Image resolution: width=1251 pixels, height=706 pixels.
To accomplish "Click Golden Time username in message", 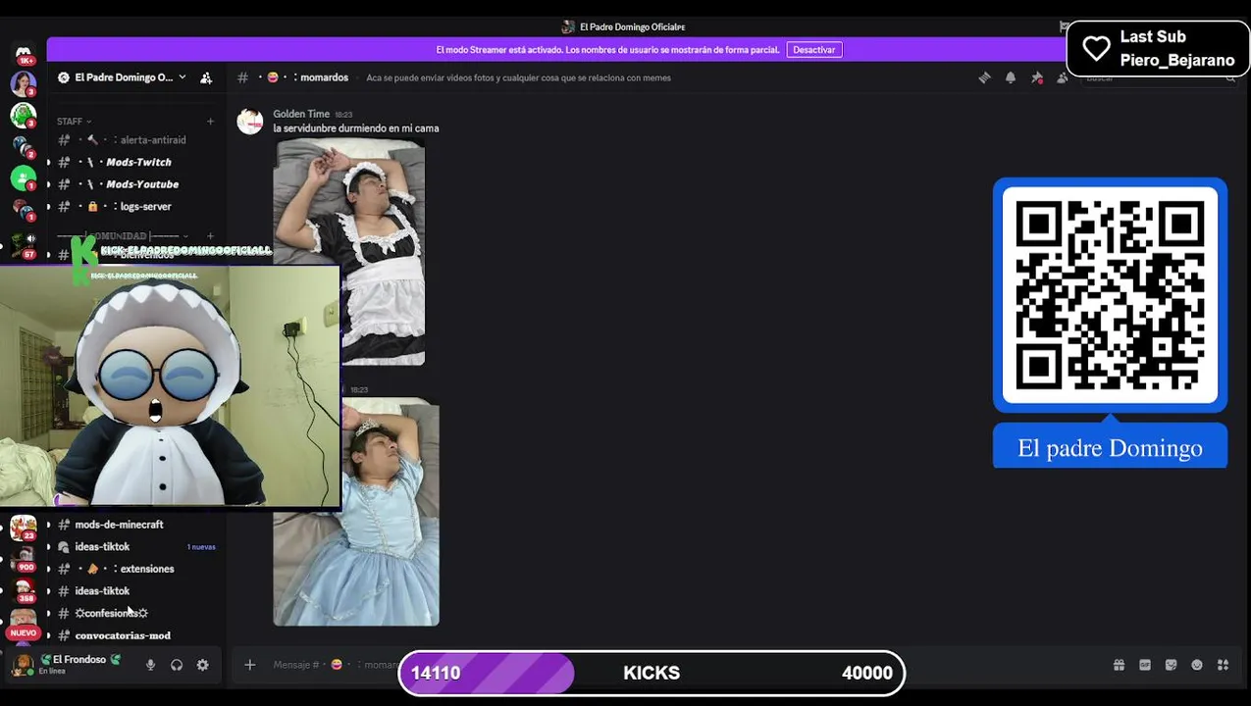I will click(301, 114).
